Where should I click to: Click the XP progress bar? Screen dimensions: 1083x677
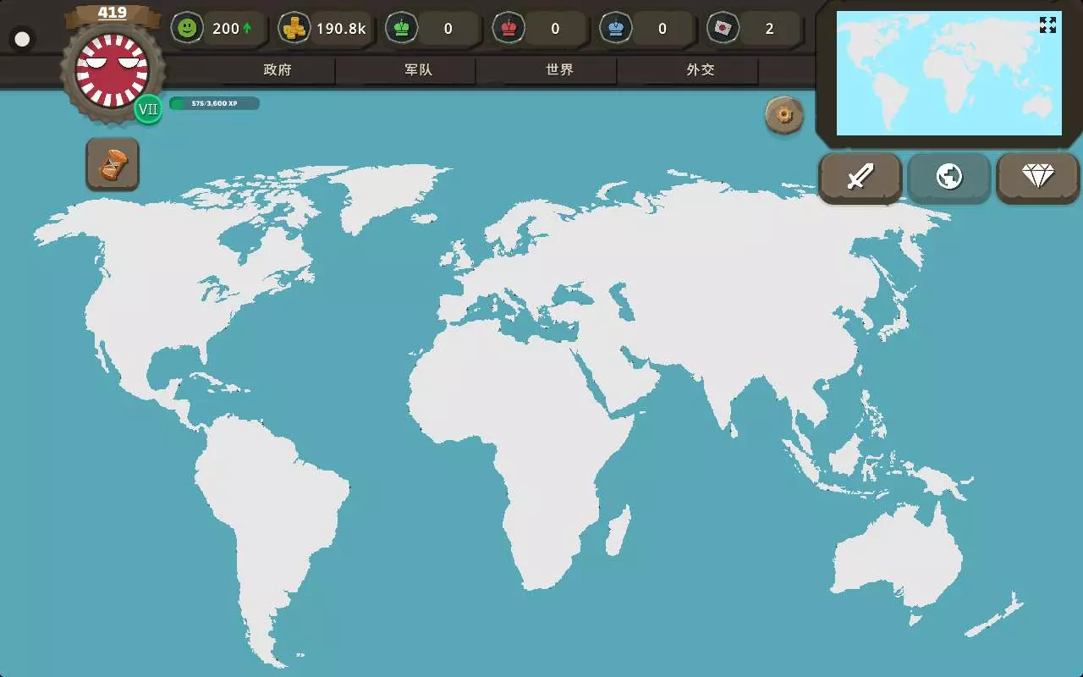[x=215, y=103]
